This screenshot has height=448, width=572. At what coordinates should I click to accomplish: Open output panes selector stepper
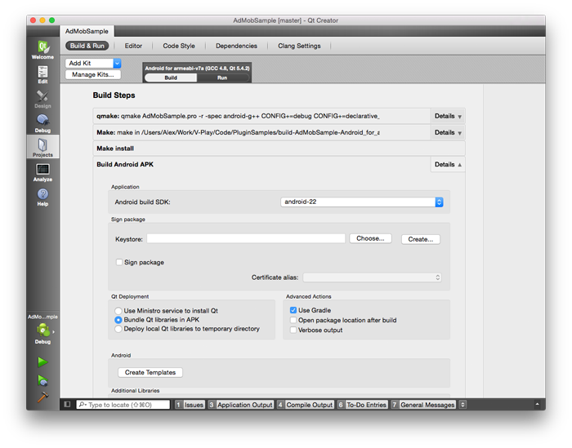463,405
